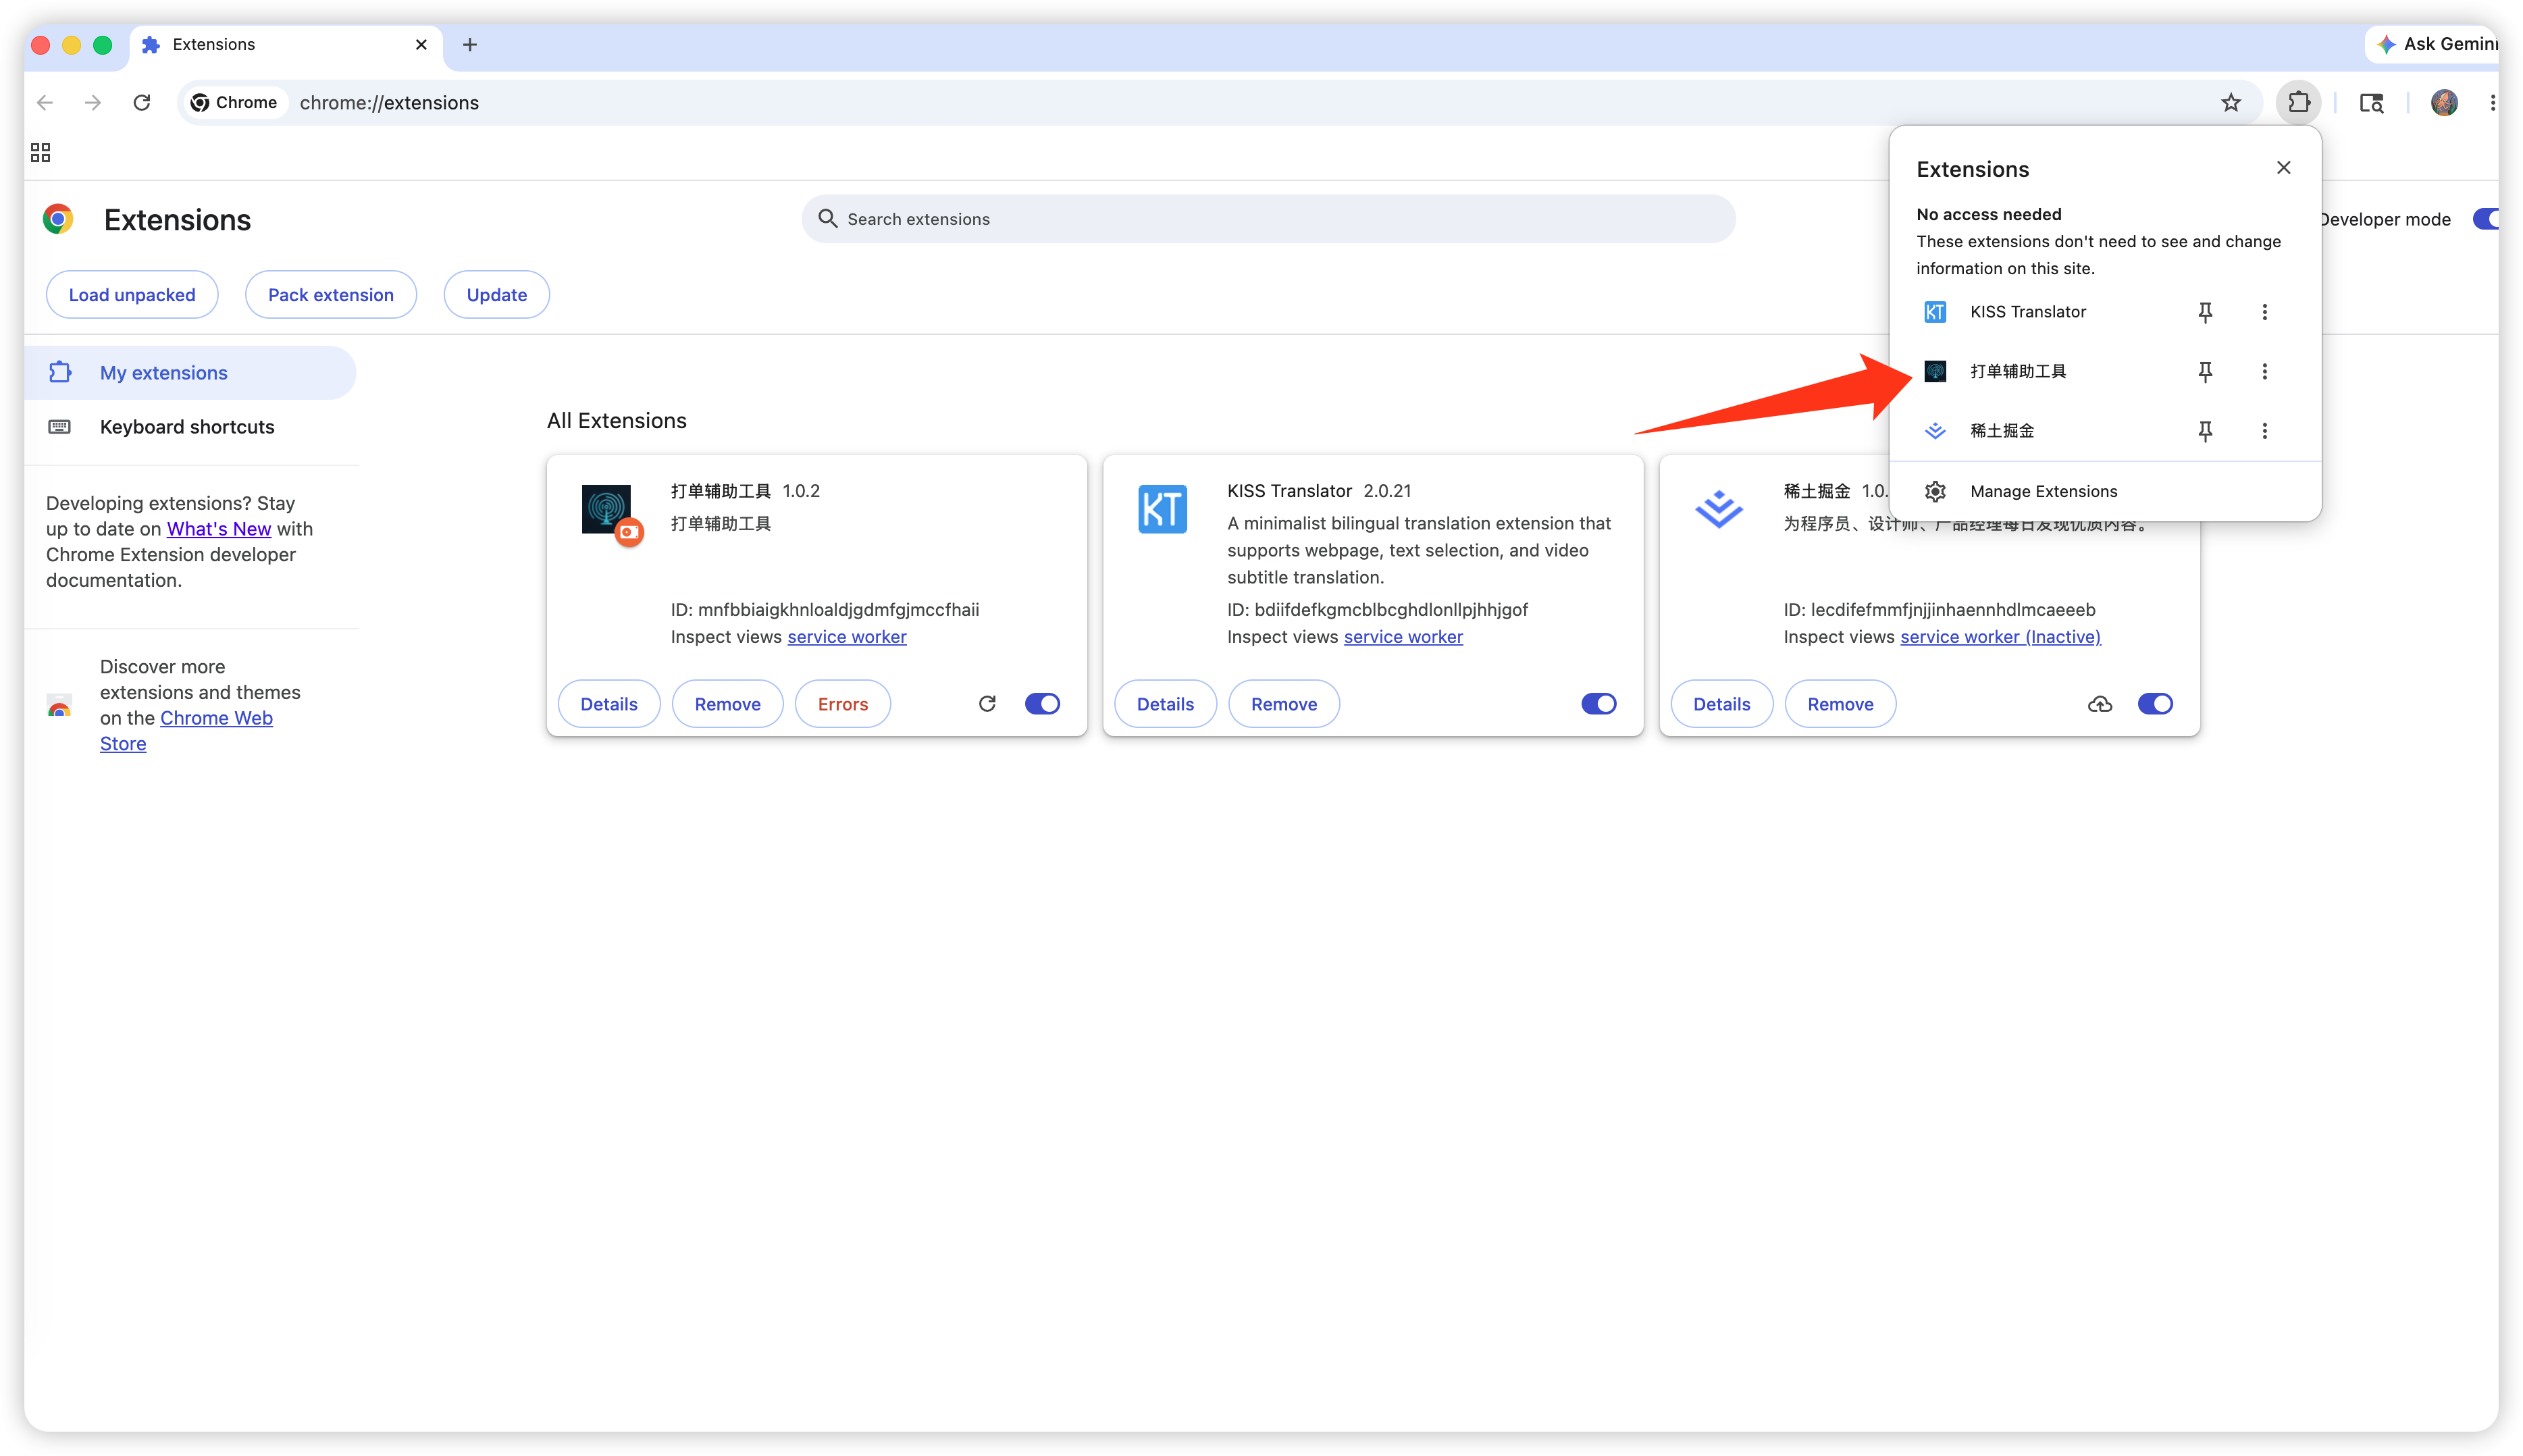Pin the 稀土掘金 extension
This screenshot has width=2523, height=1456.
[x=2205, y=431]
